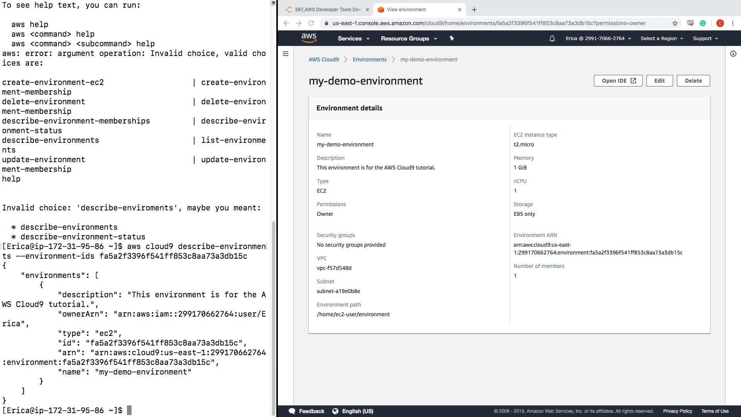This screenshot has height=417, width=741.
Task: Open the AWS logo home link
Action: tap(309, 38)
